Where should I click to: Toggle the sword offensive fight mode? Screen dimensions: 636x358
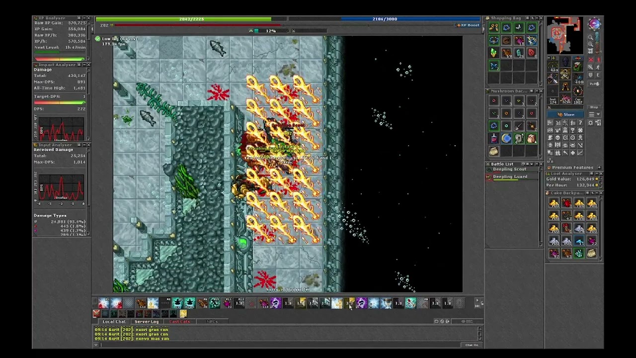coord(591,67)
